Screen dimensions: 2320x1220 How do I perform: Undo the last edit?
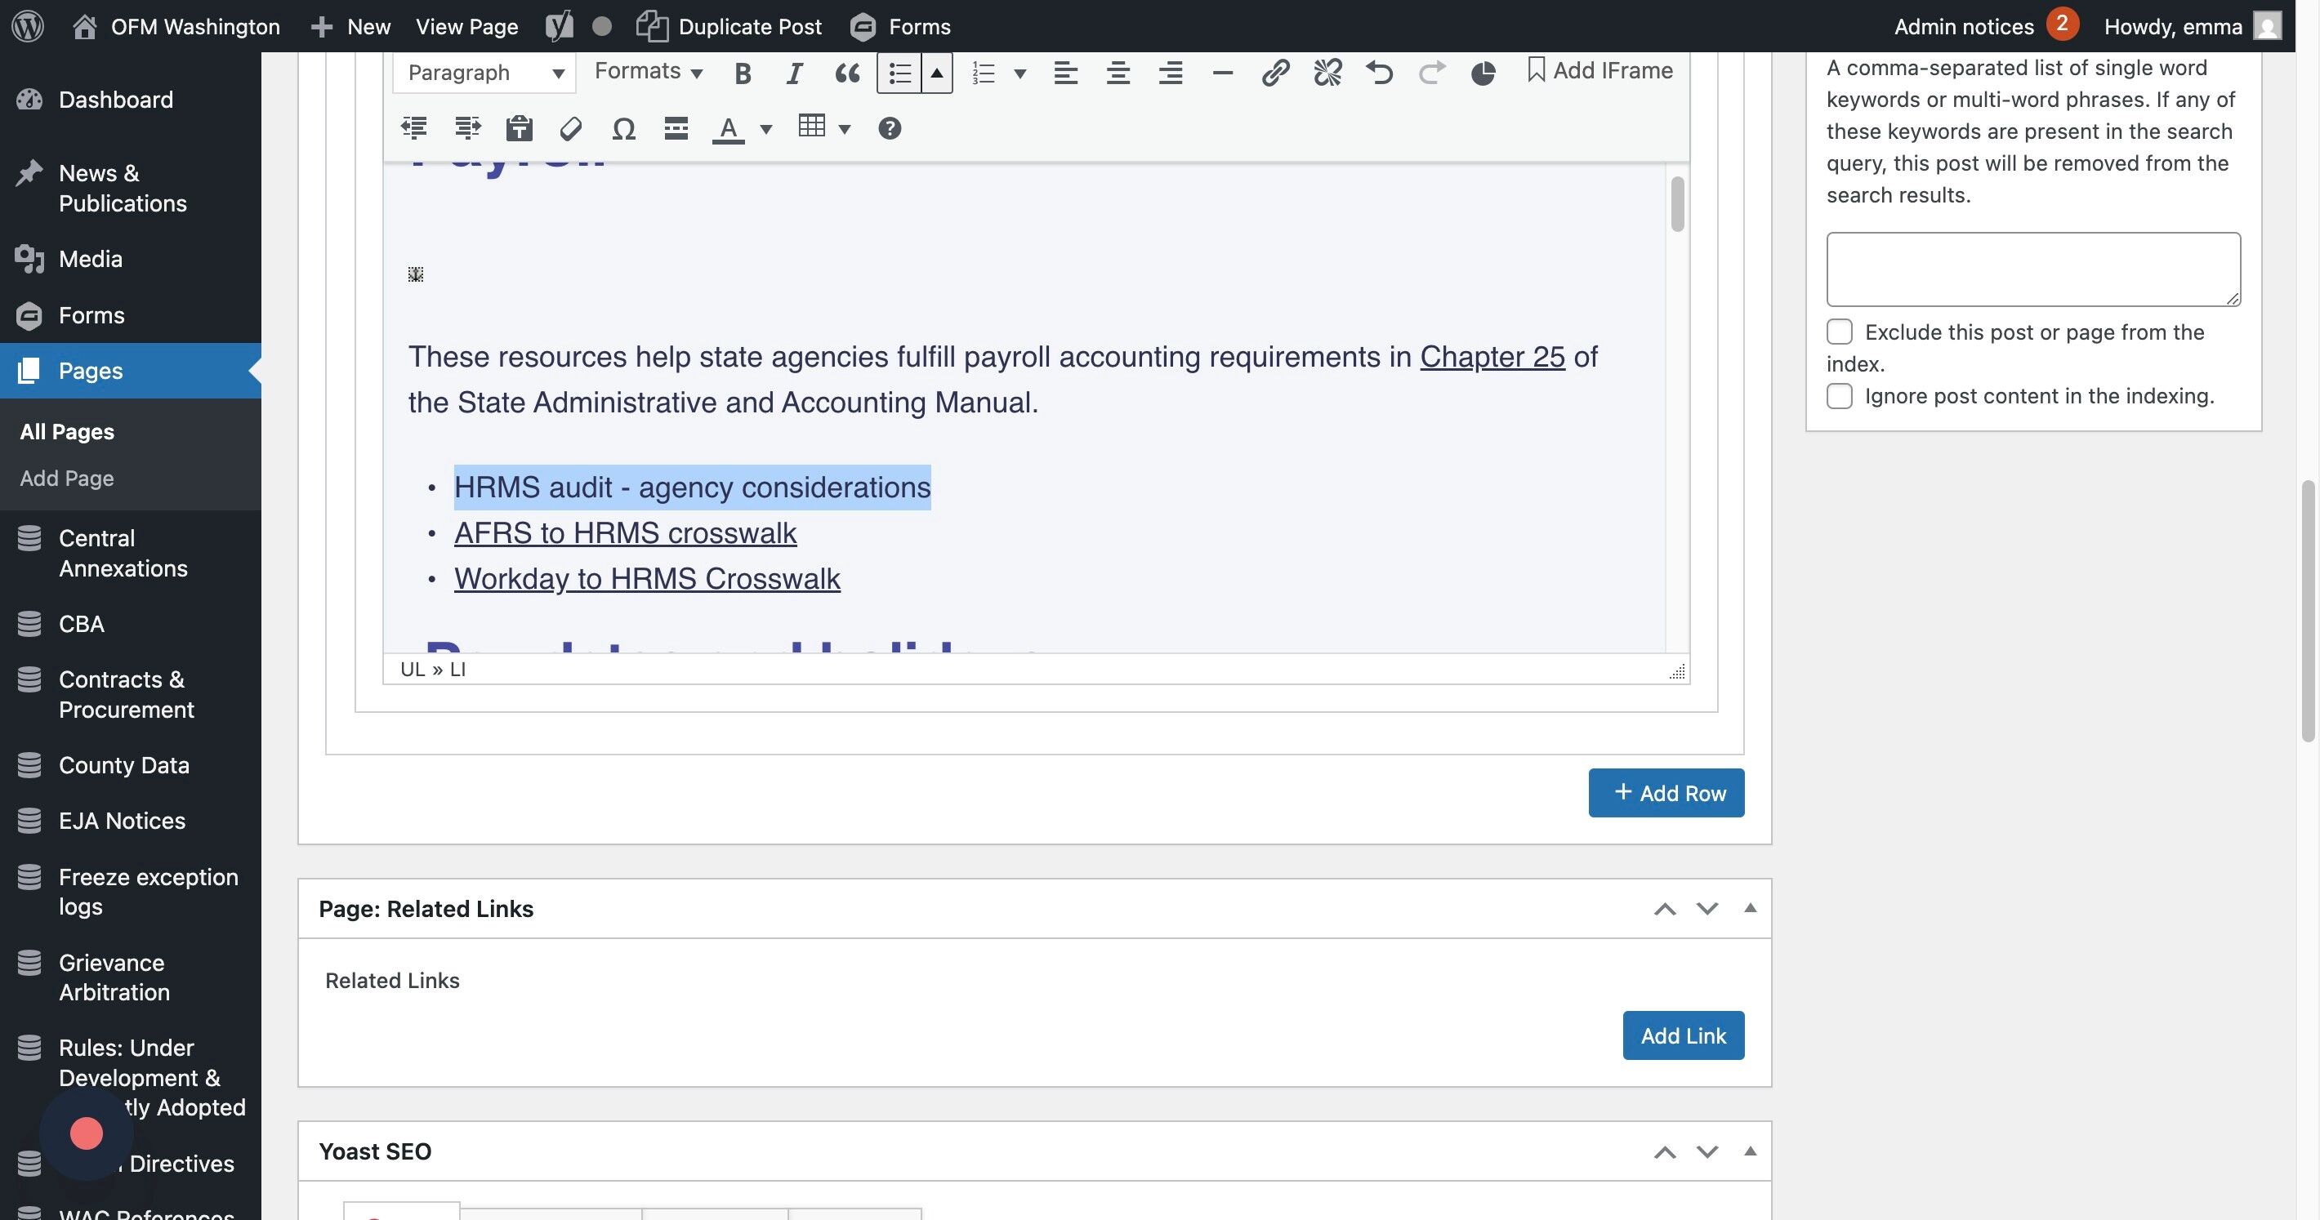[1379, 73]
